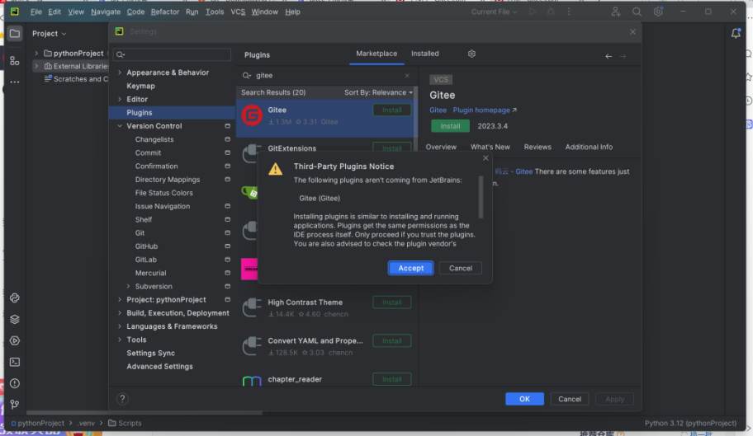Expand Project: pythonProject settings
Screen dimensions: 753x436
pyautogui.click(x=120, y=299)
